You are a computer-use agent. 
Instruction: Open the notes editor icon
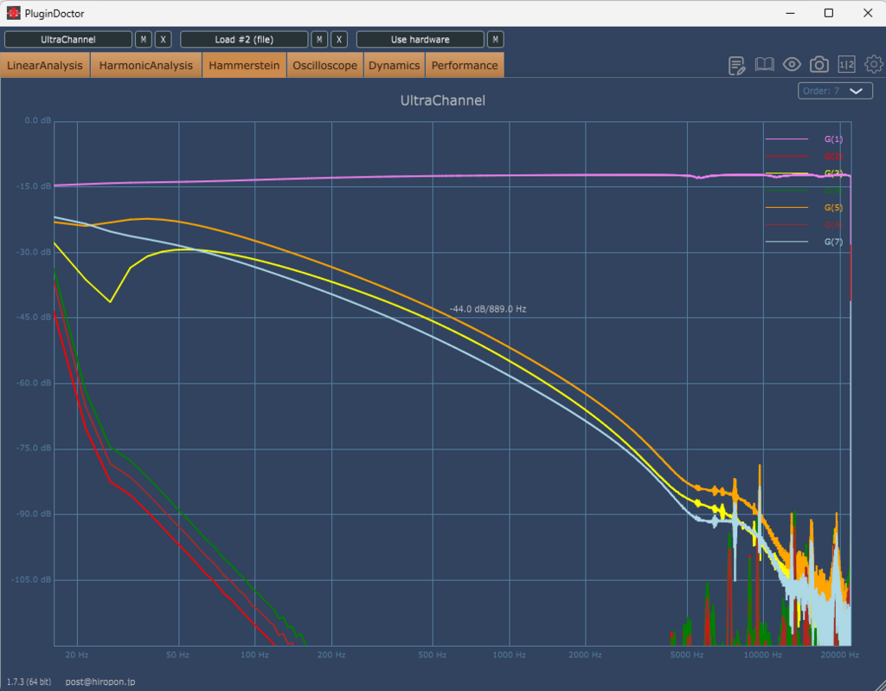(x=737, y=65)
